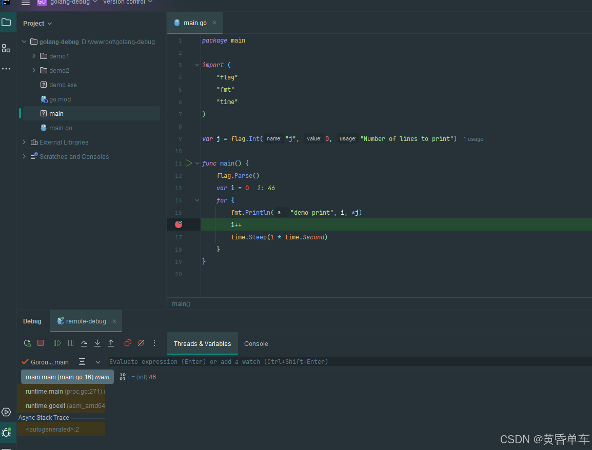592x450 pixels.
Task: Run main function from gutter arrow
Action: 188,163
